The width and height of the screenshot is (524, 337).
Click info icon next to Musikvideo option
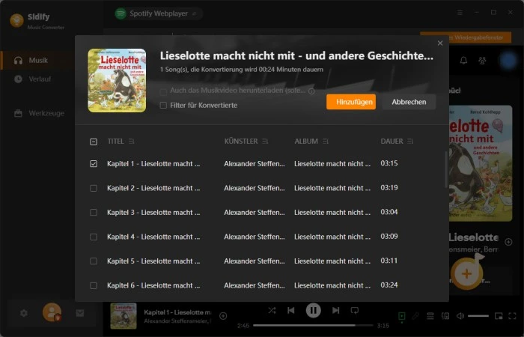[311, 91]
